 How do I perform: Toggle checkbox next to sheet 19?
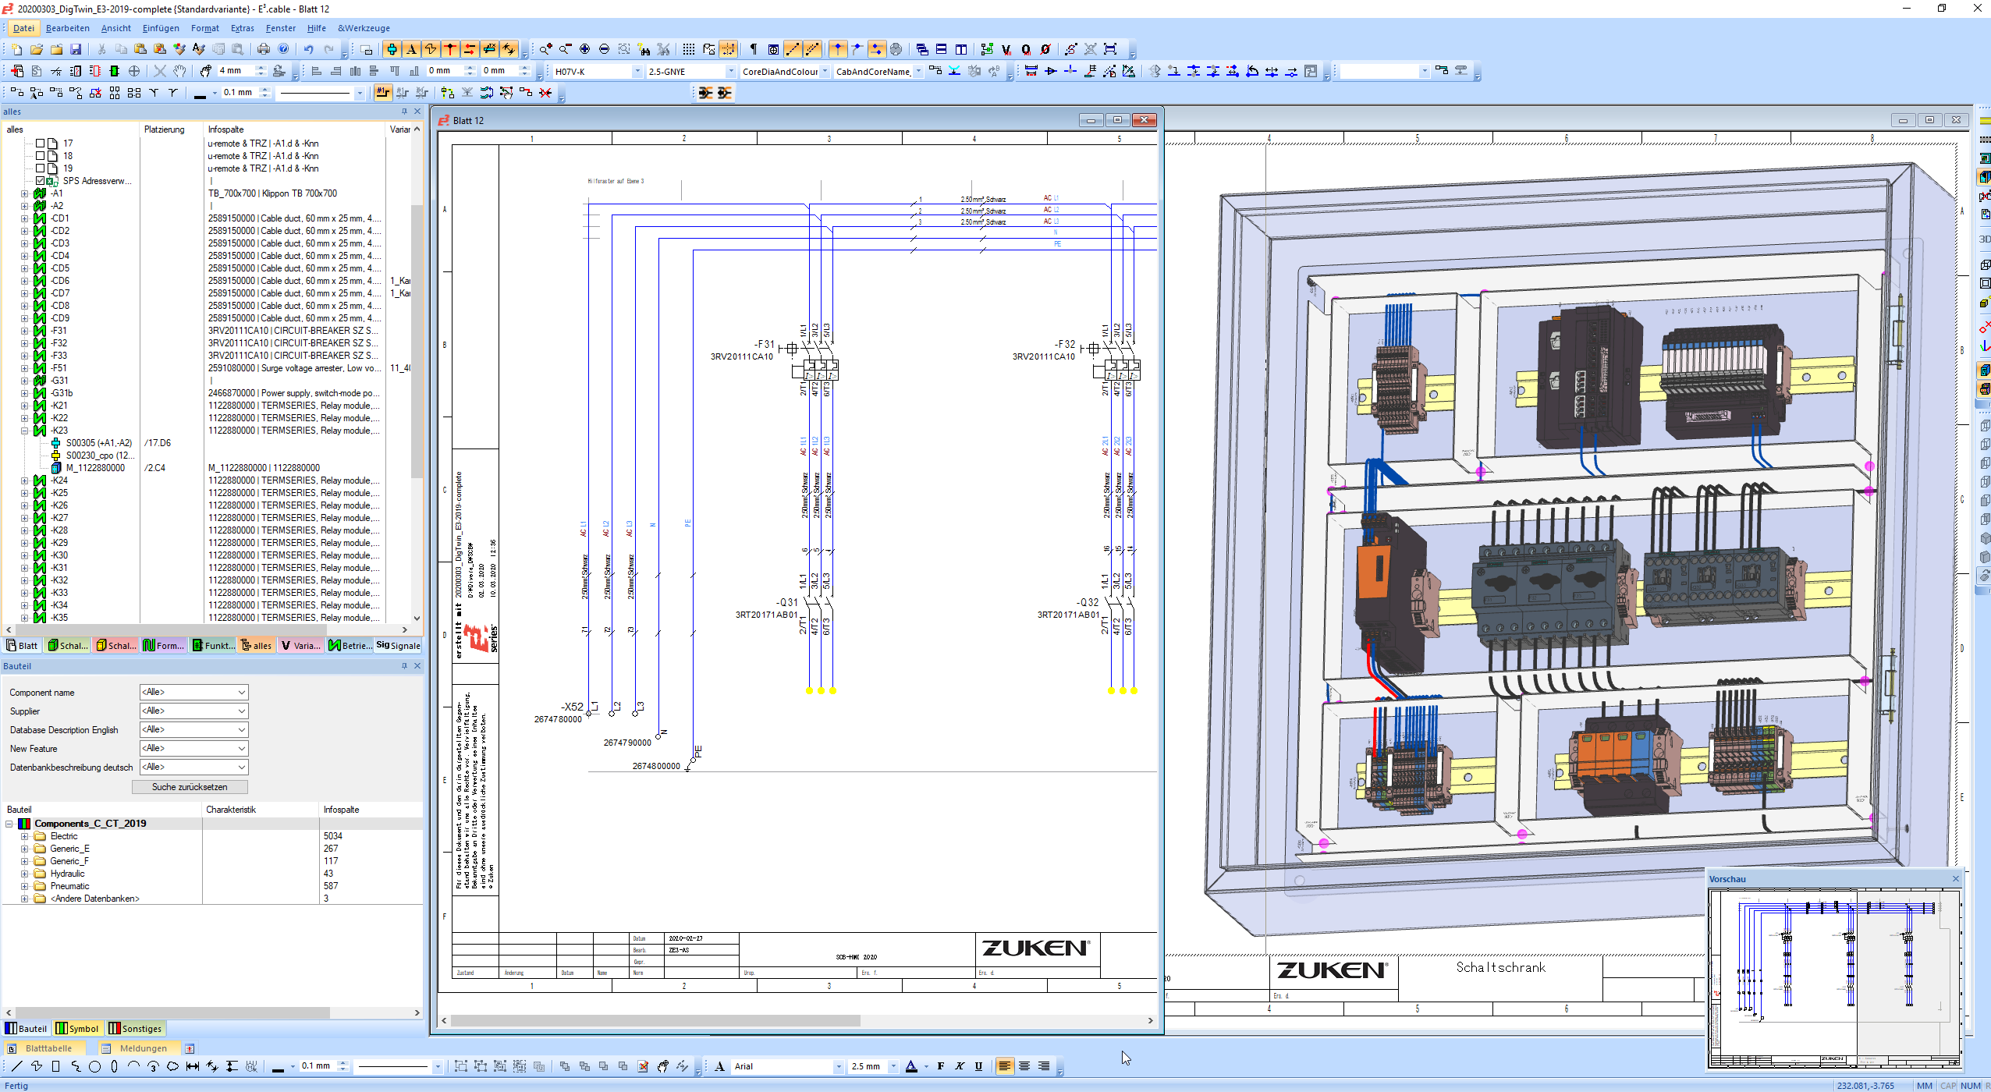click(40, 168)
